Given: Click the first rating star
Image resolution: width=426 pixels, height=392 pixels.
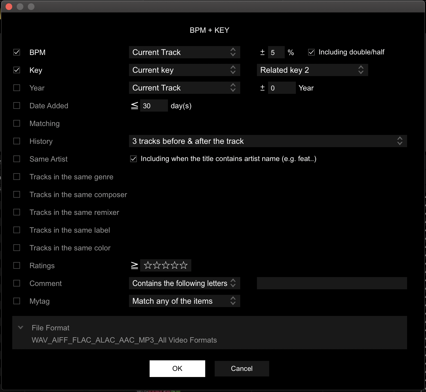Looking at the screenshot, I should [148, 265].
